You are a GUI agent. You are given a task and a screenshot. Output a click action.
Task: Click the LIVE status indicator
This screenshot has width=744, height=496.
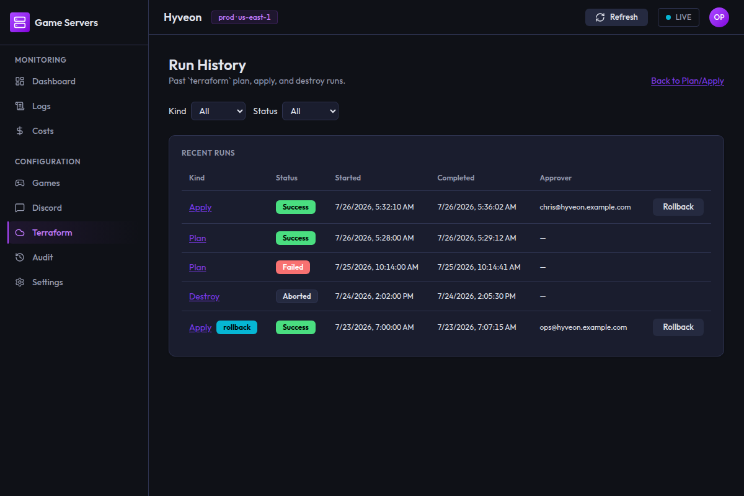(678, 17)
